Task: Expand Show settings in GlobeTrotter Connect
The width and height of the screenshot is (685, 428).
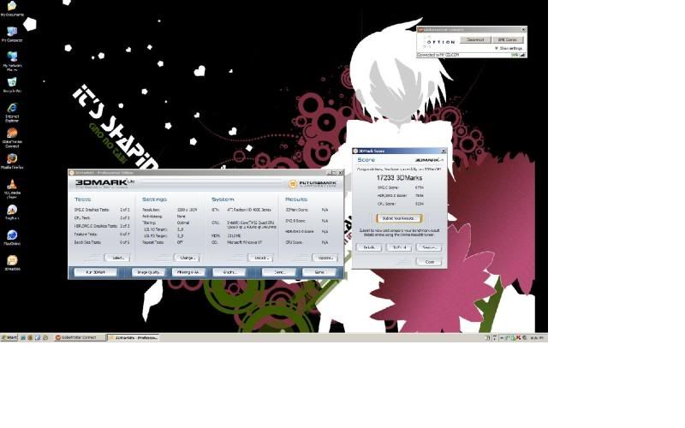Action: click(509, 48)
